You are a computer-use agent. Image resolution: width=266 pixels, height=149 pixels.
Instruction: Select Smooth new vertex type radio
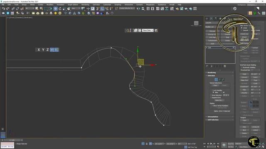tap(241, 30)
